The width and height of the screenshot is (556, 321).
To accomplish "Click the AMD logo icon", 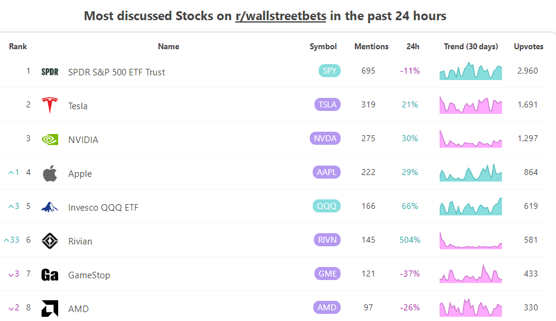I will pos(50,309).
